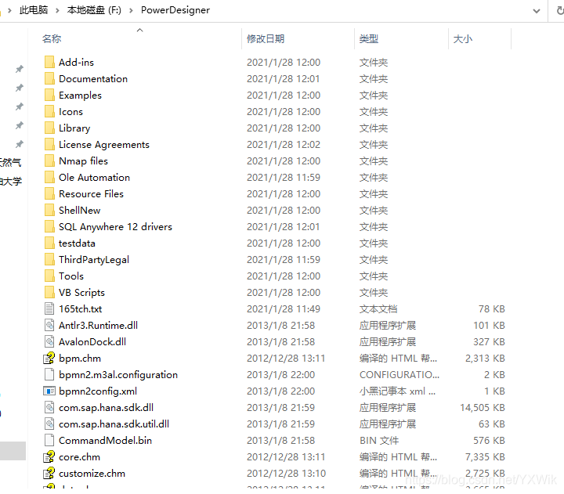This screenshot has width=564, height=494.
Task: Click the 2021/1/28 12:02 date value
Action: point(283,145)
